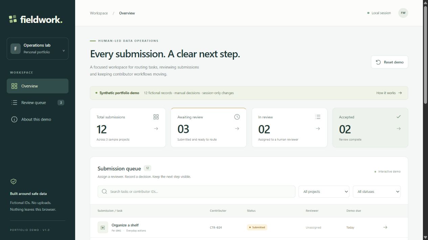Open the All projects dropdown
Image resolution: width=428 pixels, height=240 pixels.
point(324,191)
